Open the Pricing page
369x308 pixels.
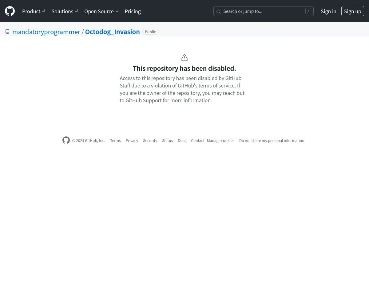[133, 11]
